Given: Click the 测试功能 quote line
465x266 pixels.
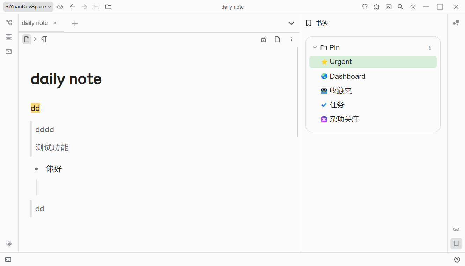Looking at the screenshot, I should point(52,147).
